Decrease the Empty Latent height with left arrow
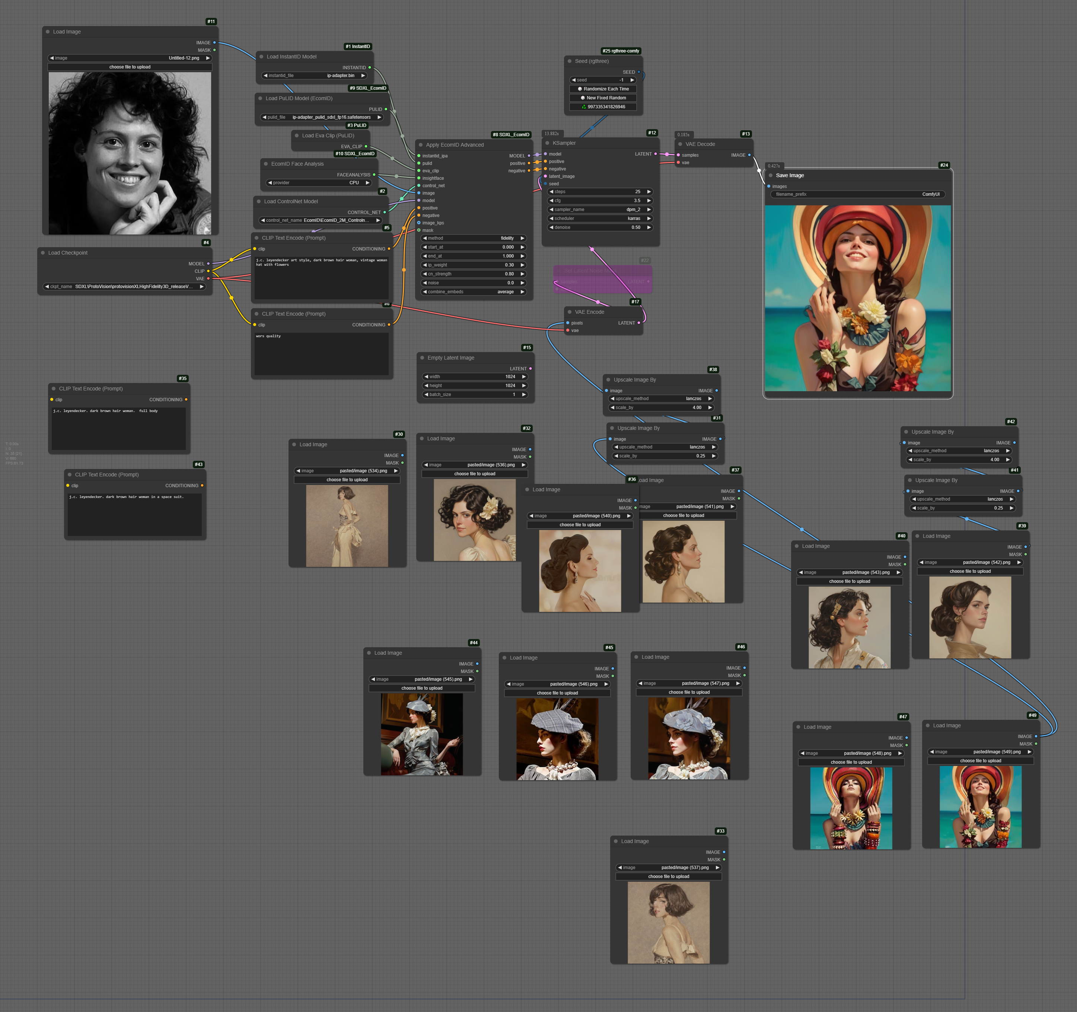This screenshot has width=1077, height=1012. coord(426,386)
